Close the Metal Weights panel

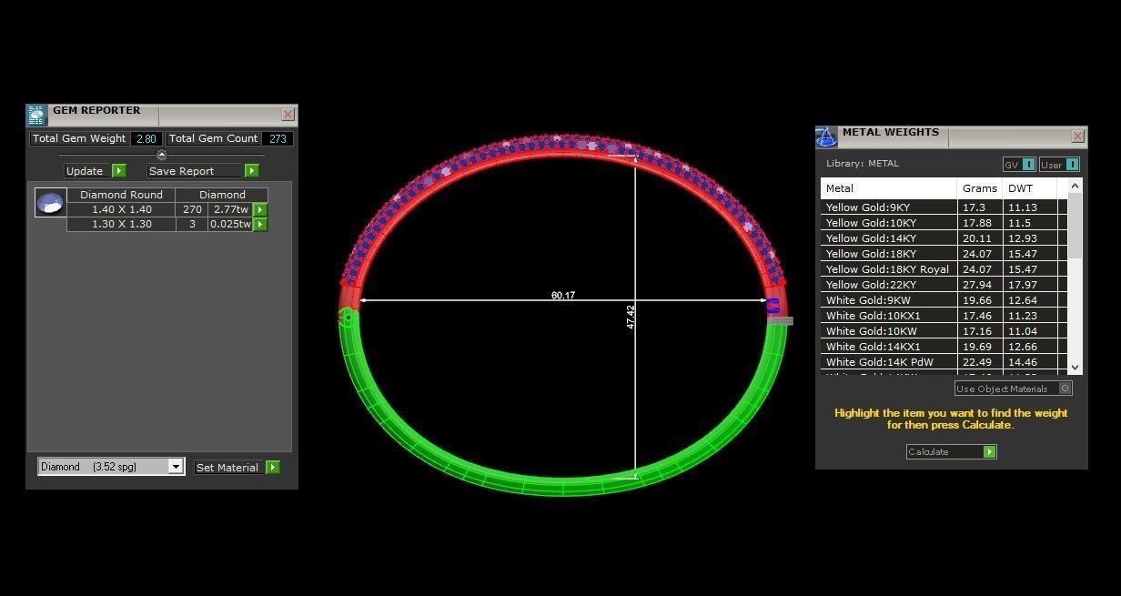[x=1077, y=136]
